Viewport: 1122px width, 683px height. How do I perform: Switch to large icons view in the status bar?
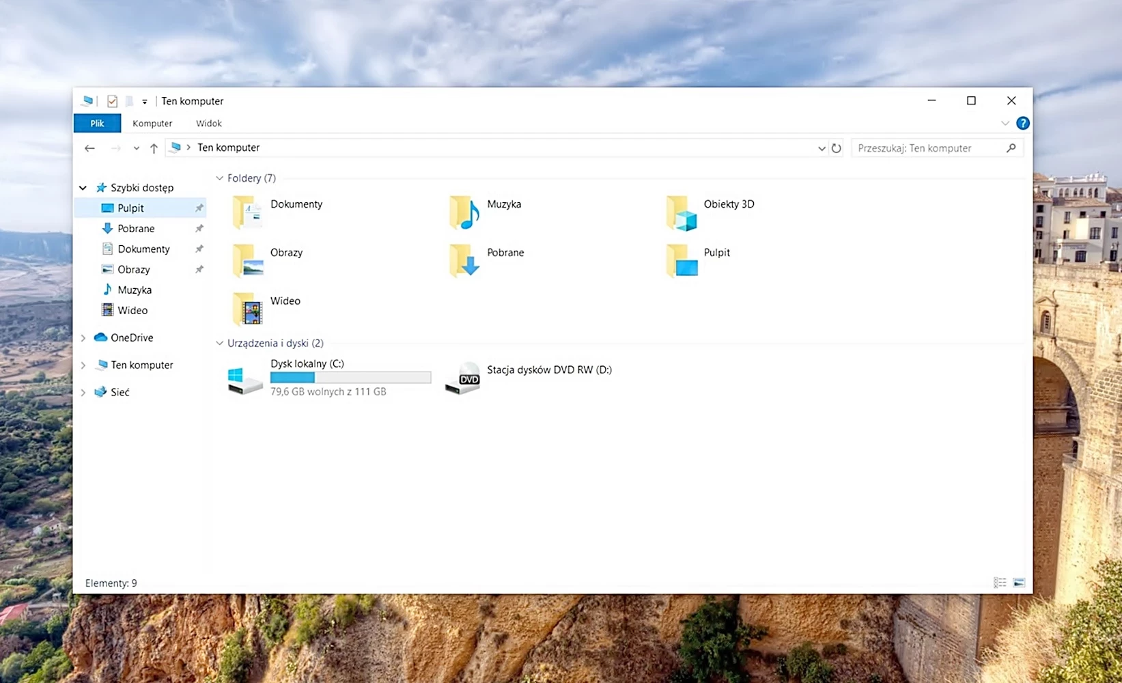coord(1019,583)
